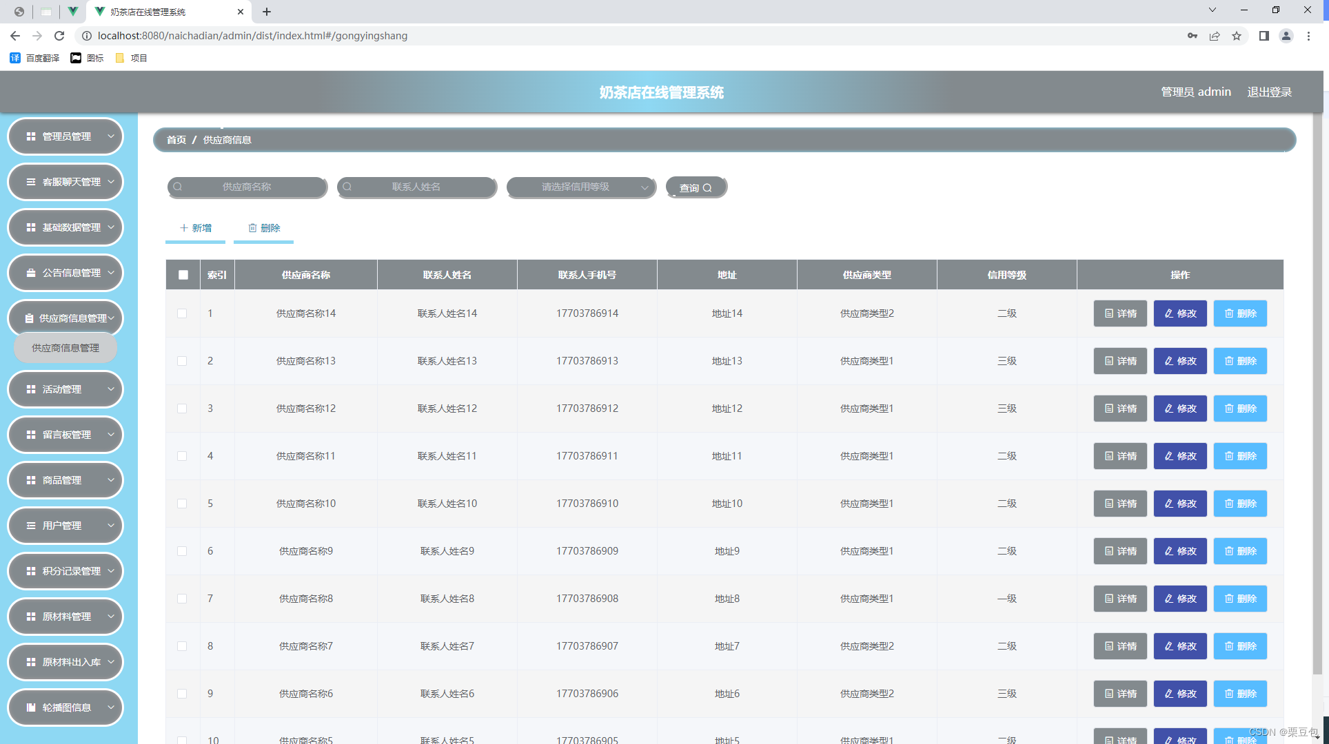Click the briefcase icon of 公告信息管理
The image size is (1329, 744).
(31, 273)
